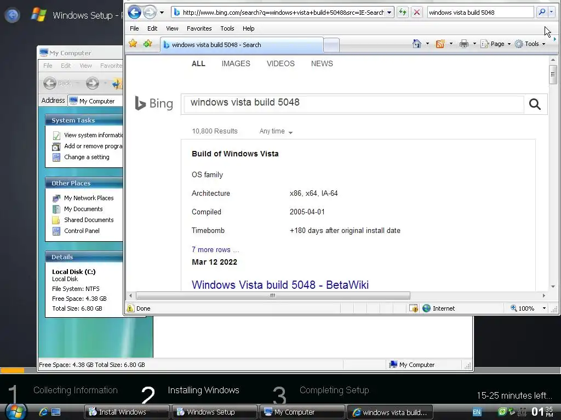Click the RSS feeds icon
The image size is (561, 420).
pos(440,44)
